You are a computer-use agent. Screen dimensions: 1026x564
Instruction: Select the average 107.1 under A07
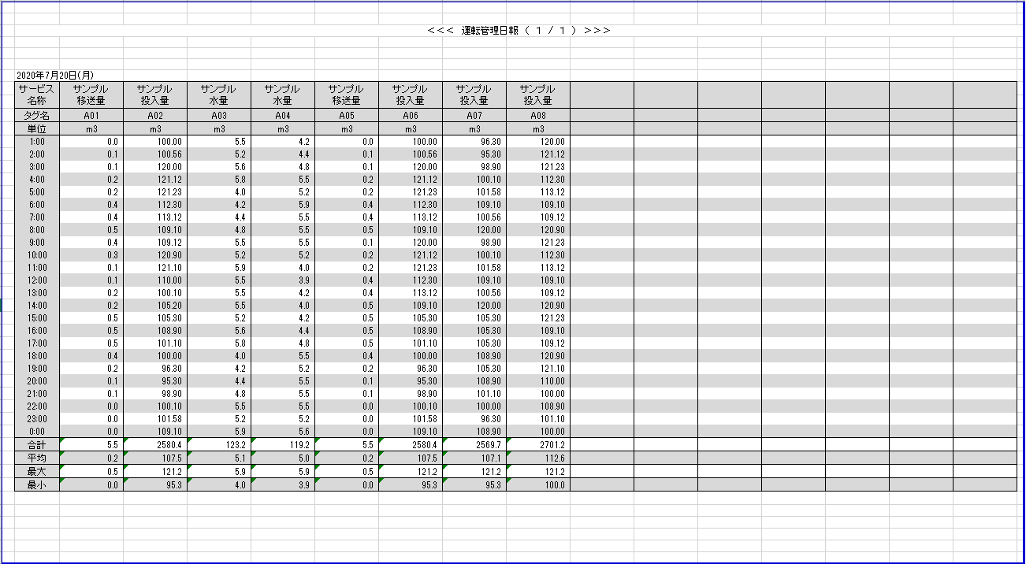474,458
